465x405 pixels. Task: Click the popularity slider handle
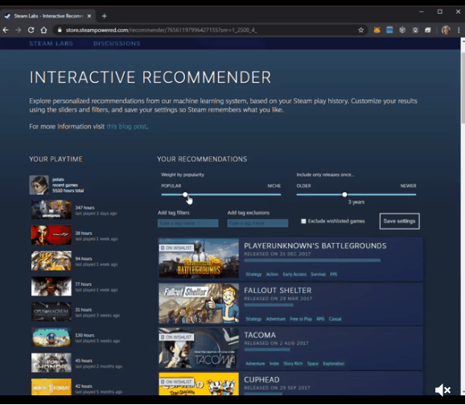pos(185,195)
